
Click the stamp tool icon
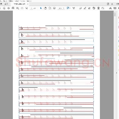94,8
